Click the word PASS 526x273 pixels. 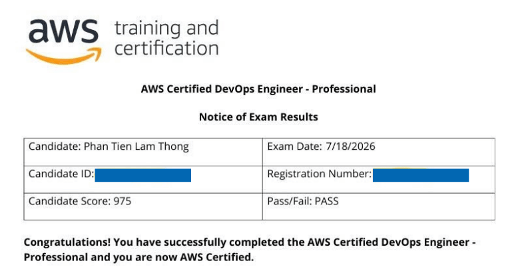pos(326,201)
